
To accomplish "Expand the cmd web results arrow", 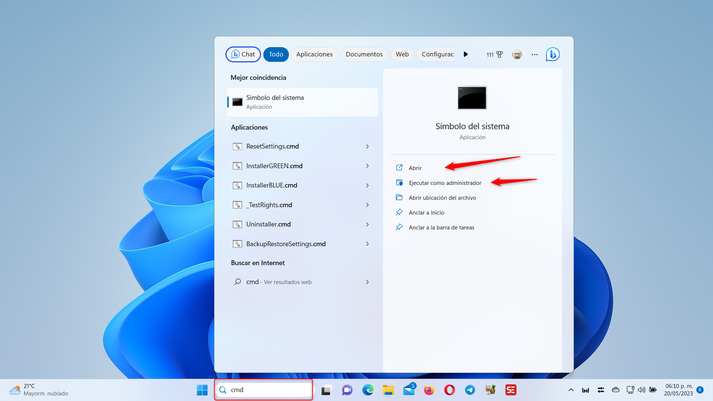I will pyautogui.click(x=367, y=282).
